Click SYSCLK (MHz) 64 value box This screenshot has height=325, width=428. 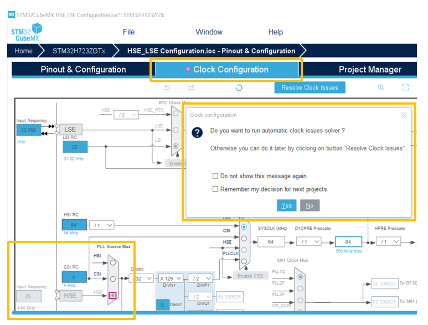[x=271, y=242]
